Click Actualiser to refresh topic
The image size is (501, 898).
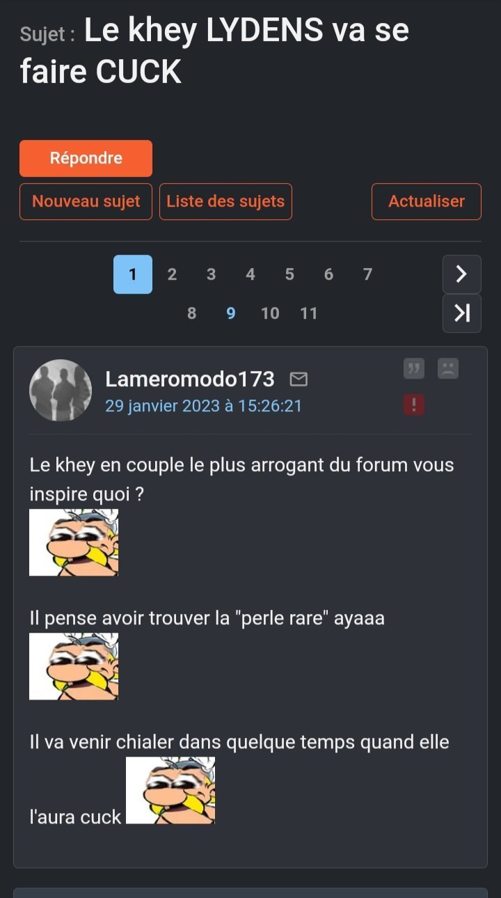click(x=427, y=201)
